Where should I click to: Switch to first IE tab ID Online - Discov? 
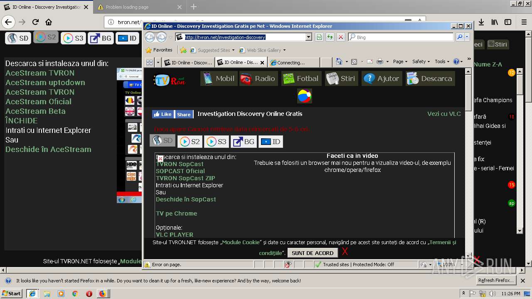pos(188,63)
